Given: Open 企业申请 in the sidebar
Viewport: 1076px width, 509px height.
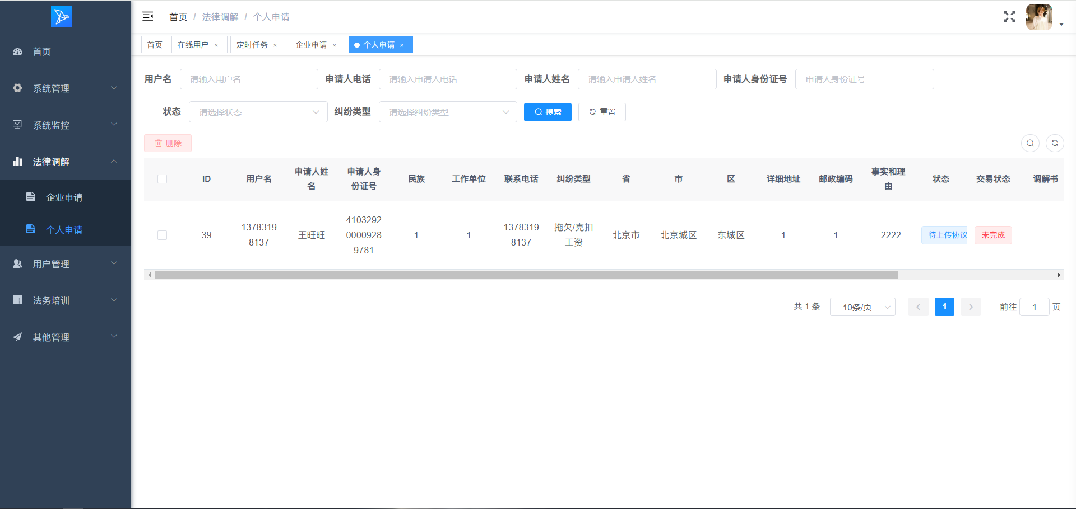Looking at the screenshot, I should point(66,197).
